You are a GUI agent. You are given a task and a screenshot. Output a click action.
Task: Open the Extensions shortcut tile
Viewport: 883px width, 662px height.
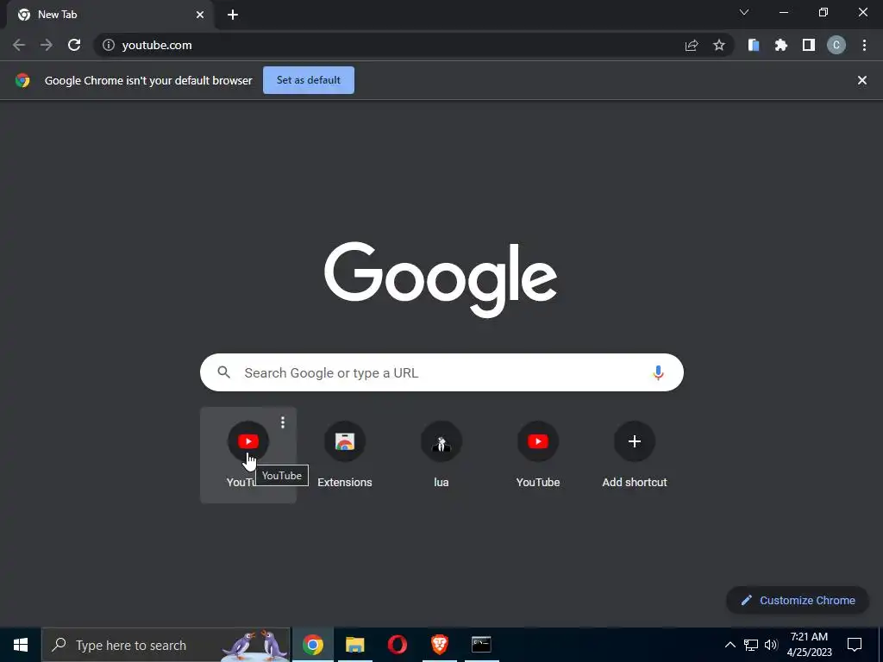[x=345, y=455]
